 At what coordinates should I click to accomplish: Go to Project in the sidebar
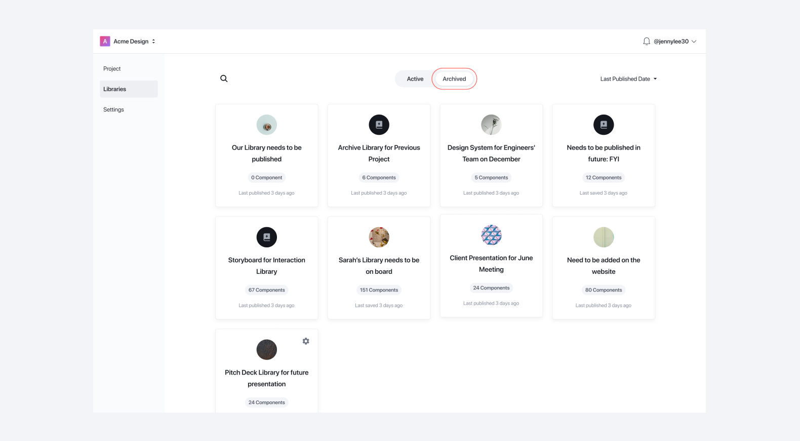(112, 69)
